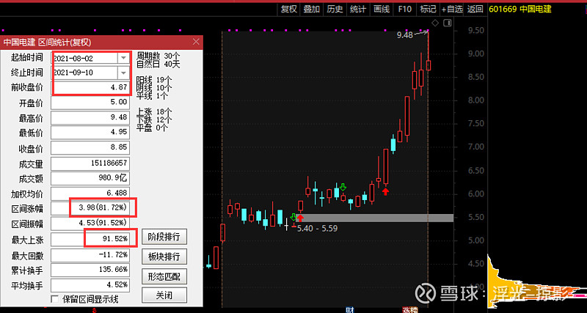Open F10 company info
This screenshot has height=313, width=587.
405,10
